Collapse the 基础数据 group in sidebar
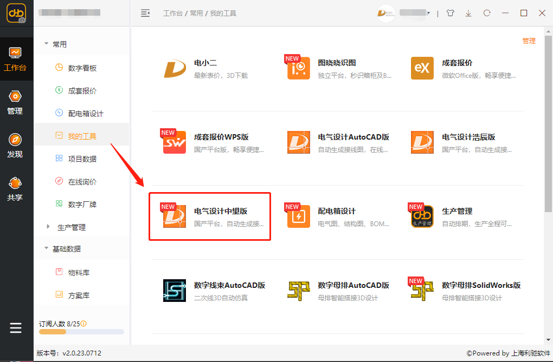 (46, 248)
